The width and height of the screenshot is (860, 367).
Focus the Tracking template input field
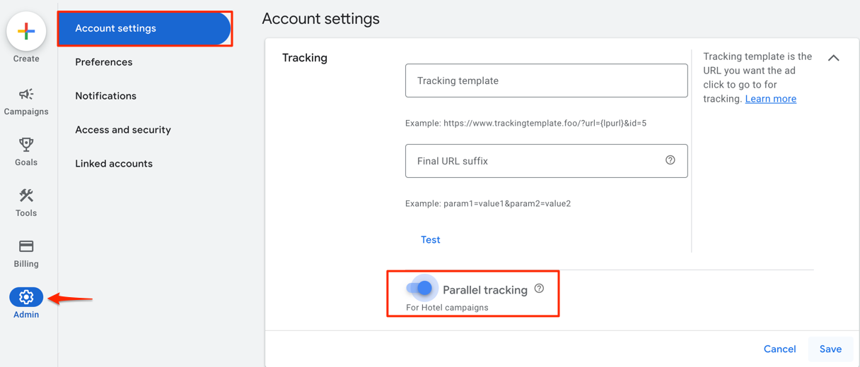pos(546,80)
